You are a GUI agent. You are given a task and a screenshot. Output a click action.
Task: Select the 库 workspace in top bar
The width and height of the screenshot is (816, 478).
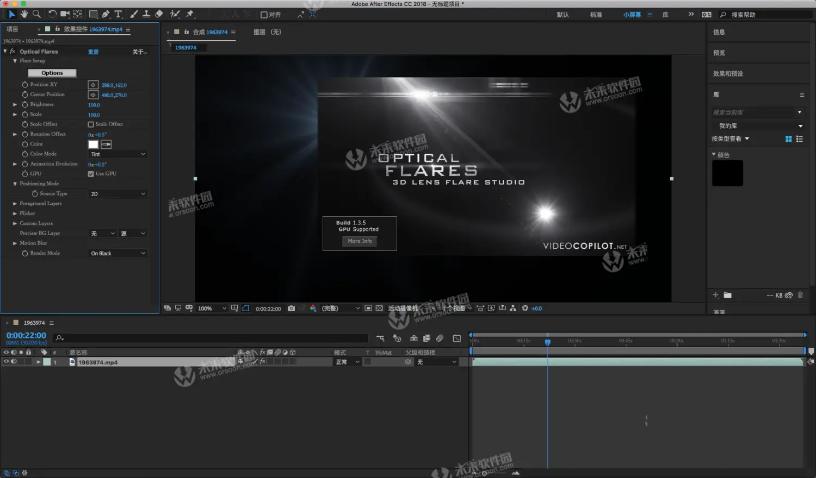pyautogui.click(x=665, y=15)
